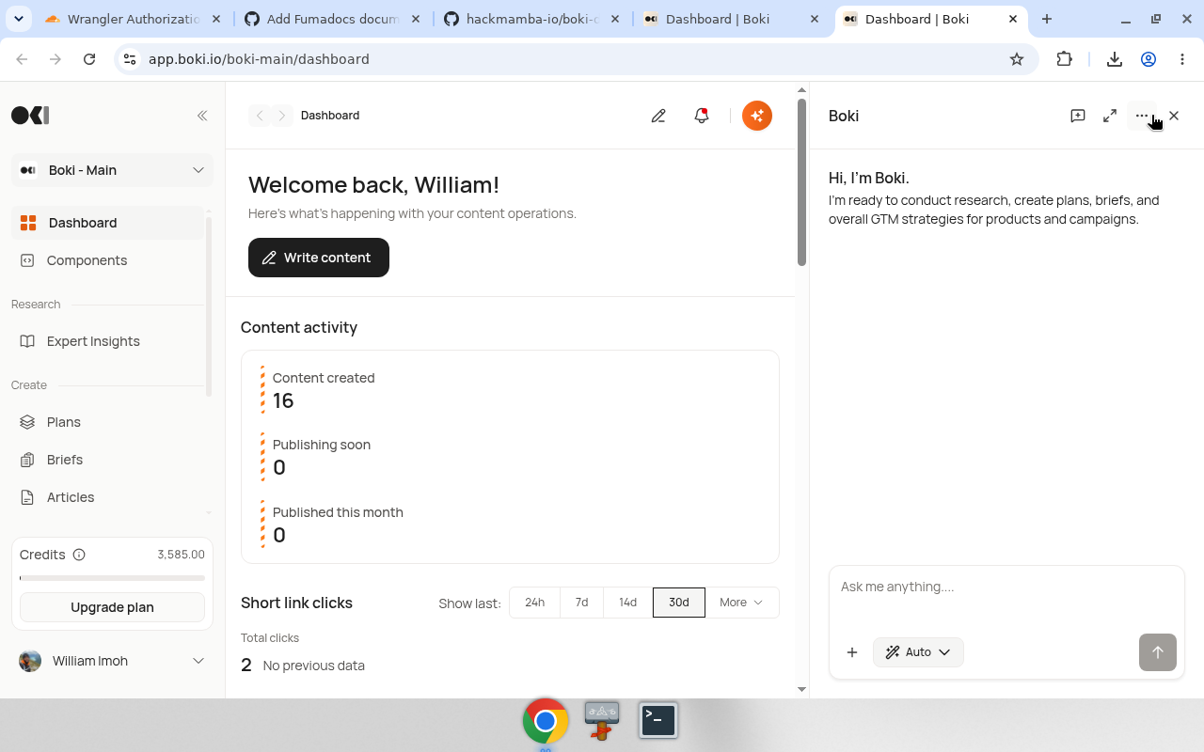Click the pencil edit icon in dashboard header
This screenshot has height=752, width=1204.
click(658, 116)
